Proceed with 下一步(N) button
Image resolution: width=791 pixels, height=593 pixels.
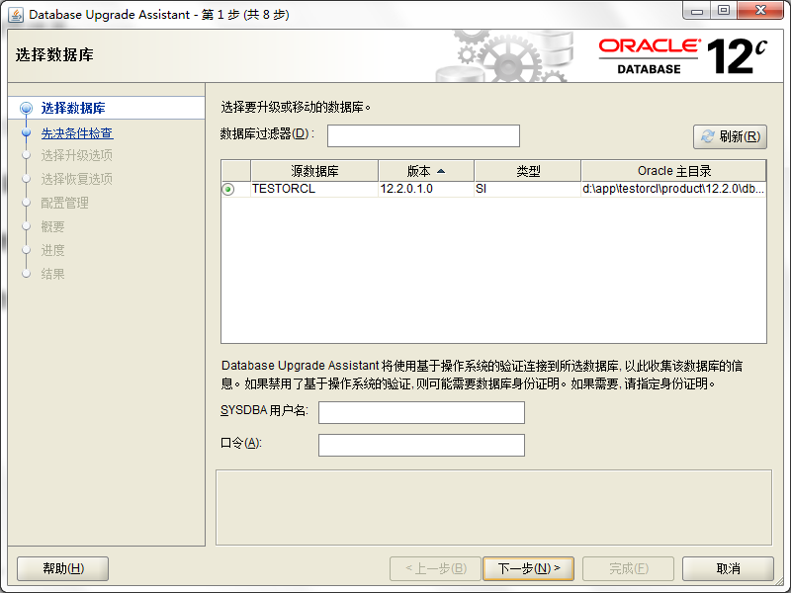pyautogui.click(x=528, y=569)
